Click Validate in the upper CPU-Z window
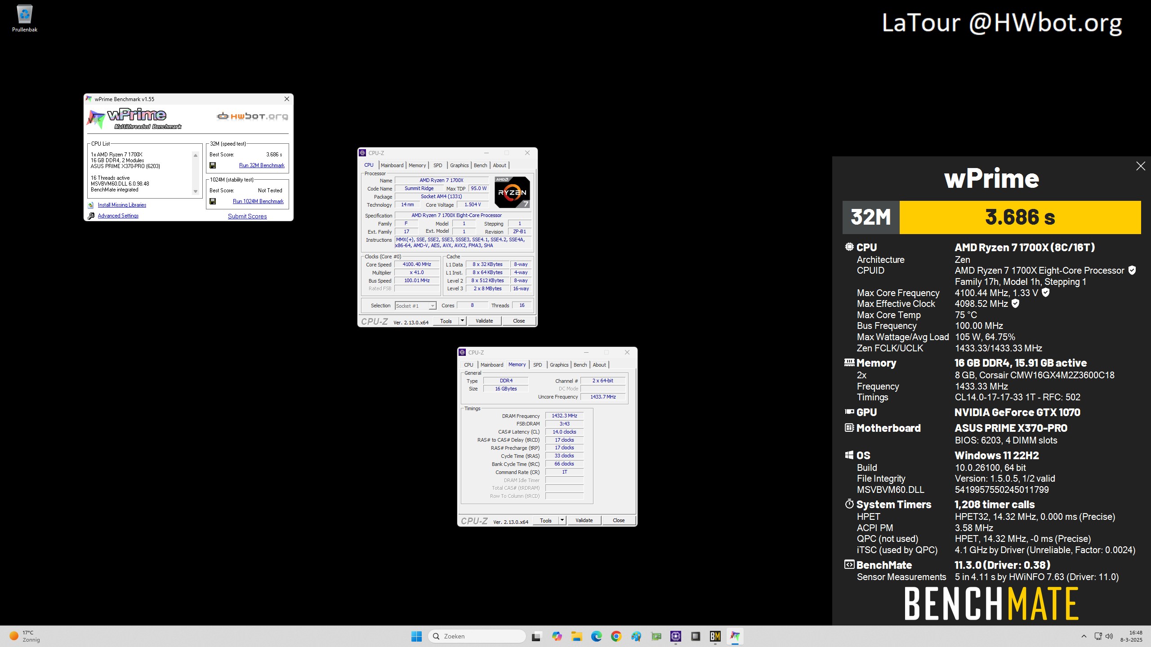1151x647 pixels. 484,321
